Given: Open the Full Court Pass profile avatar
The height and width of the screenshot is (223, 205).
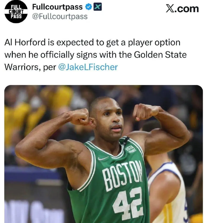Looking at the screenshot, I should (x=16, y=12).
